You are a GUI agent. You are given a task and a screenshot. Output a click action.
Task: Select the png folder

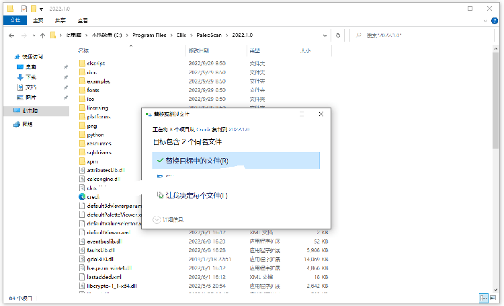pos(88,126)
